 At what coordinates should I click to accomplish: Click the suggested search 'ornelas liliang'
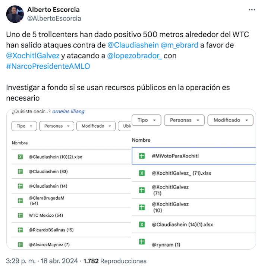tap(68, 111)
